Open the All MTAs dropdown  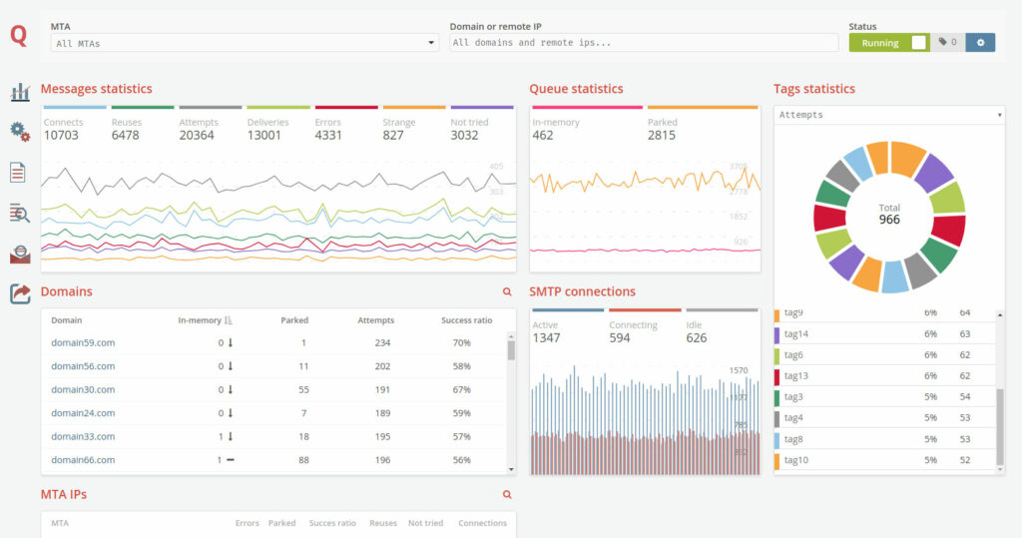click(x=245, y=43)
